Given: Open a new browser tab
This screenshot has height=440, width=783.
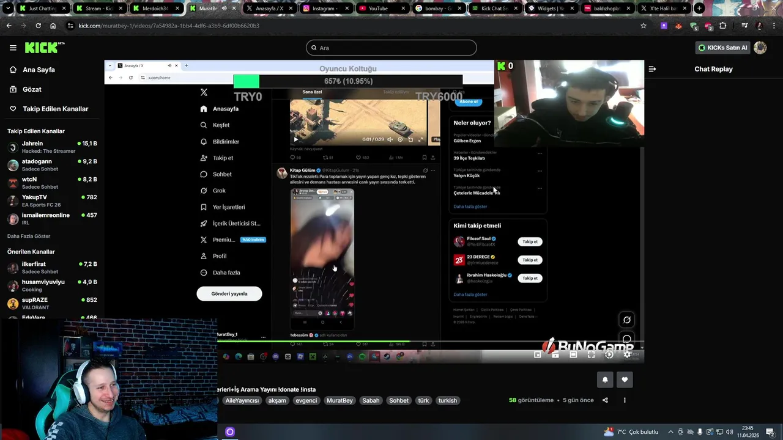Looking at the screenshot, I should pos(699,9).
